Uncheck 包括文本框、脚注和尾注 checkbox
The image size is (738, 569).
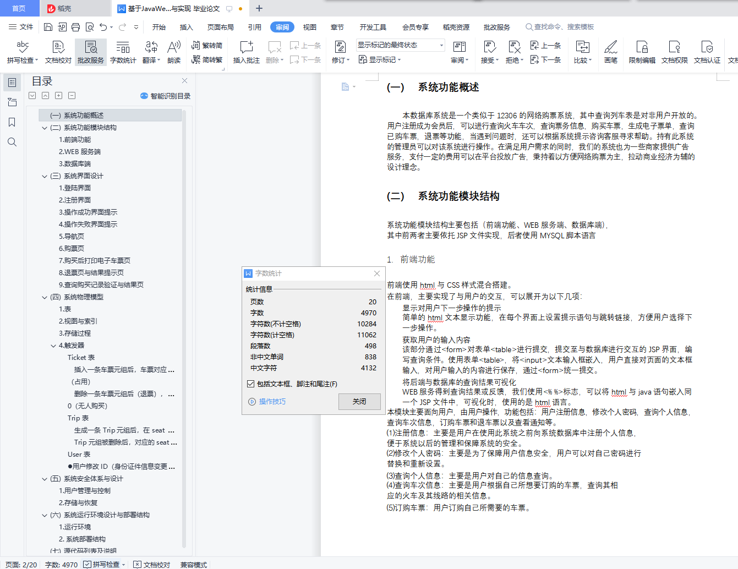point(251,384)
